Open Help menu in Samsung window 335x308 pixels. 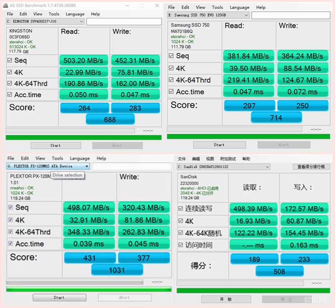[260, 8]
